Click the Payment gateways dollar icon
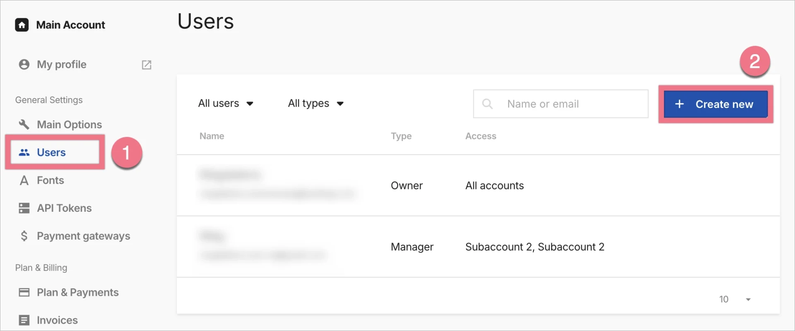The image size is (795, 331). click(24, 236)
